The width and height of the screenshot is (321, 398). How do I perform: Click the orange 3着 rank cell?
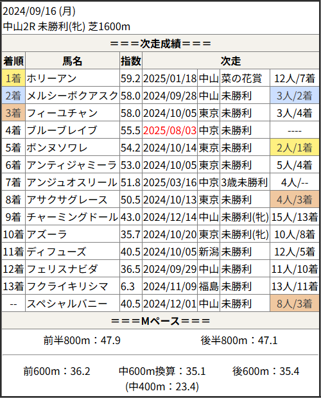coord(13,113)
